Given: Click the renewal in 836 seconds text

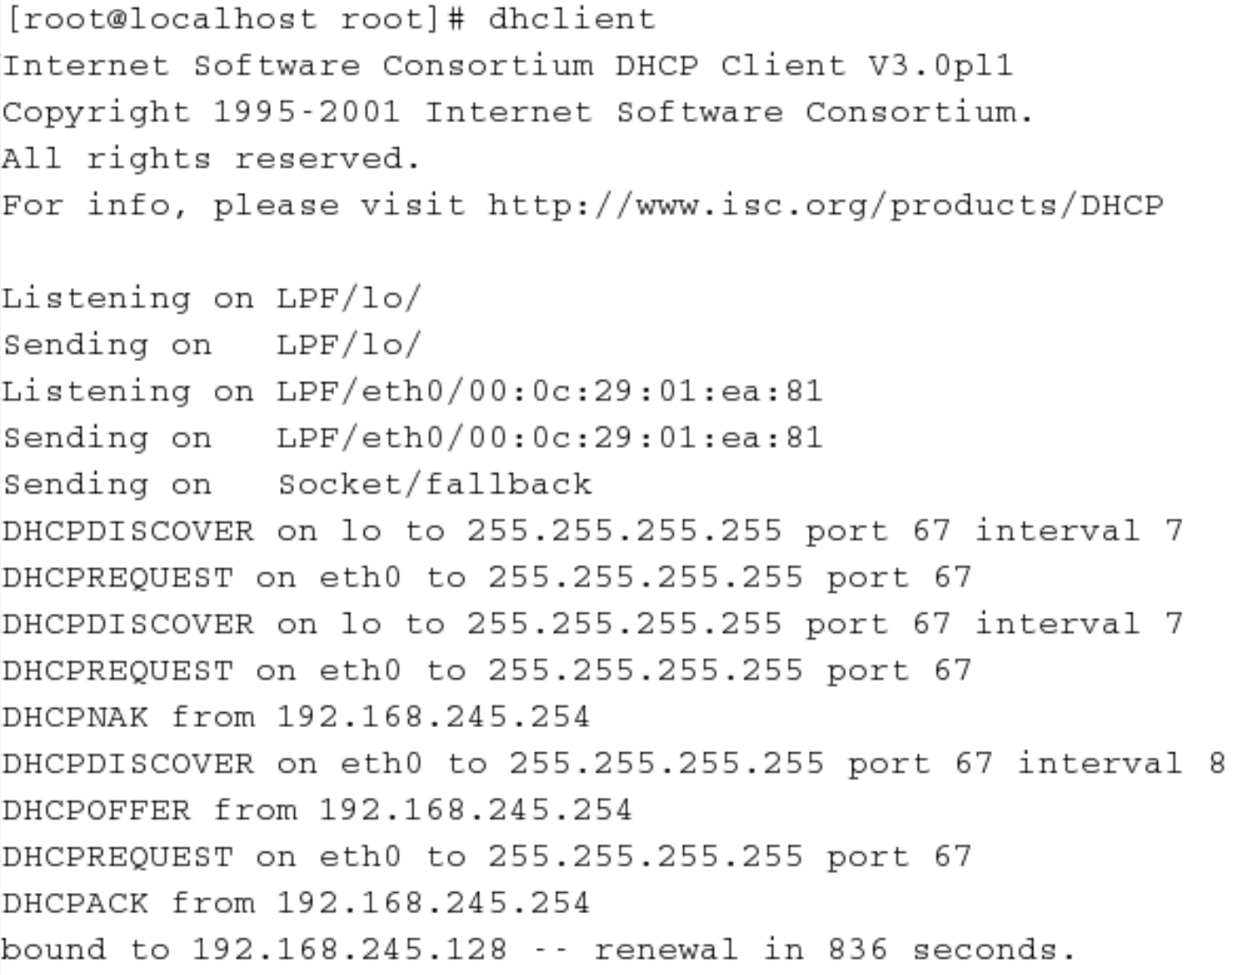Looking at the screenshot, I should [x=834, y=950].
